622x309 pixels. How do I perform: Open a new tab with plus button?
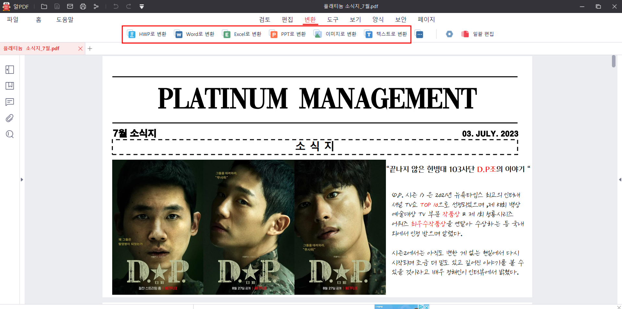90,49
